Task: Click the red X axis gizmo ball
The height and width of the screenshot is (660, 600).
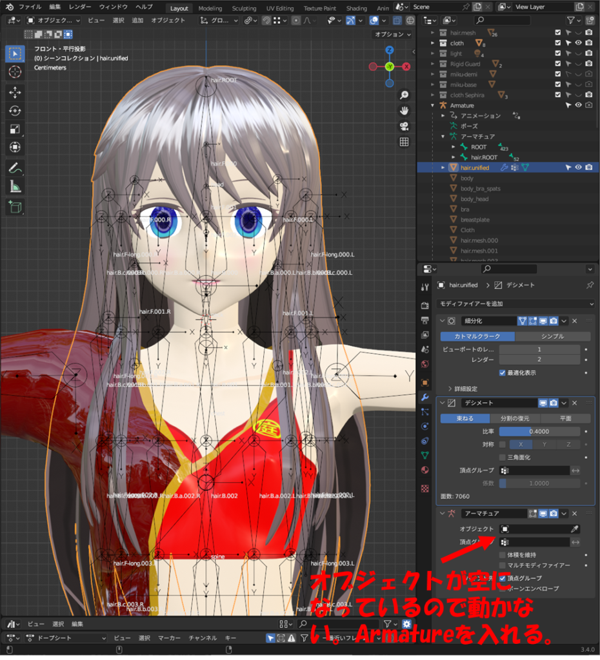Action: (x=406, y=66)
